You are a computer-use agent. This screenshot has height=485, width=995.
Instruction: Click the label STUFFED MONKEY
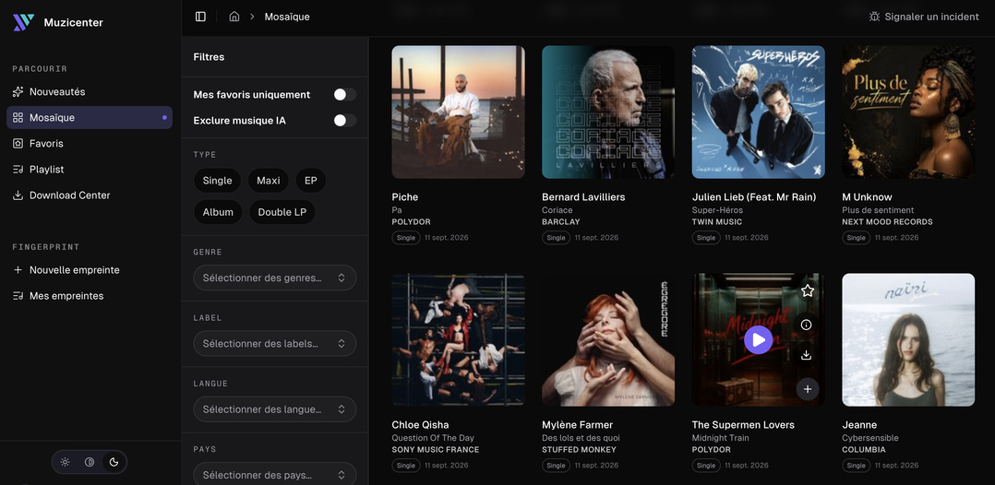coord(579,449)
